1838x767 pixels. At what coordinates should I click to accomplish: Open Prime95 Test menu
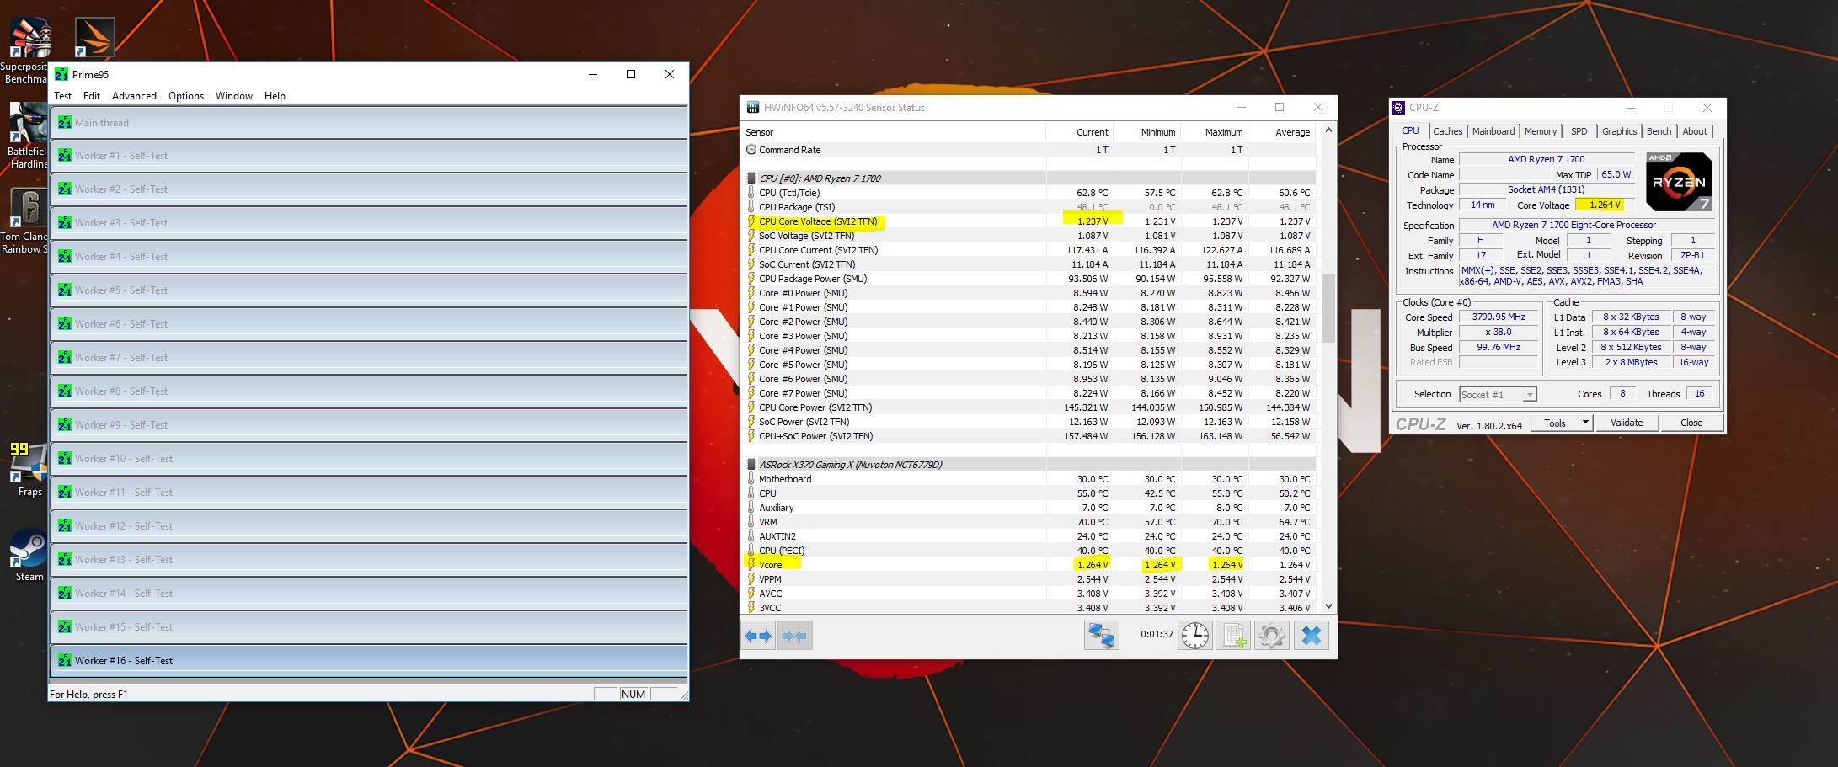[63, 96]
